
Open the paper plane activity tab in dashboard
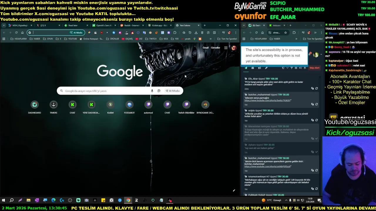point(246,68)
